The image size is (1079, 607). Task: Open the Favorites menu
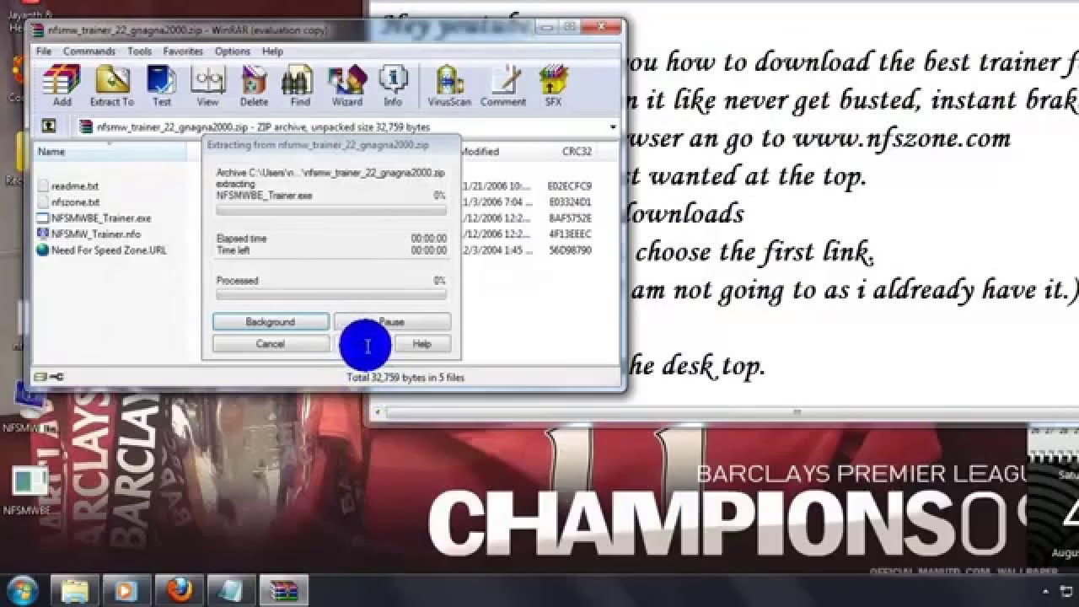183,51
